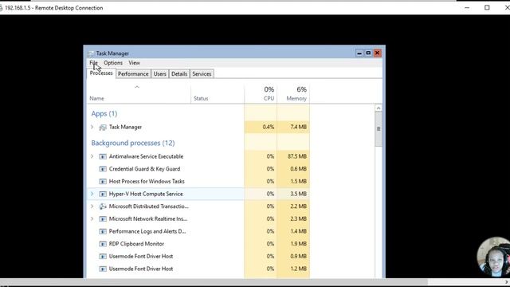Click the Remote Desktop Connection title icon
Image resolution: width=510 pixels, height=287 pixels.
click(x=1, y=8)
